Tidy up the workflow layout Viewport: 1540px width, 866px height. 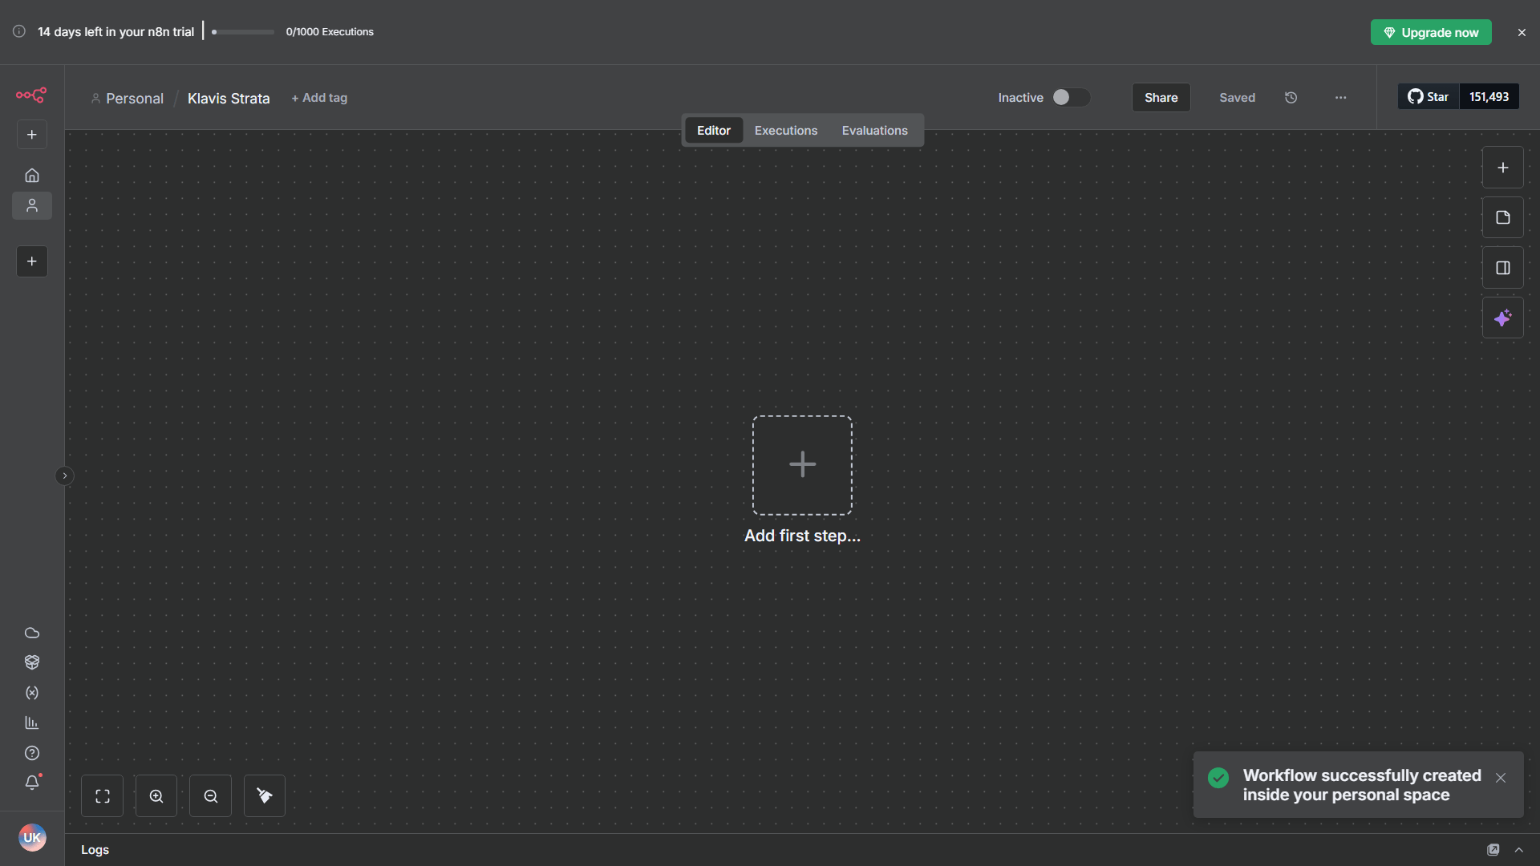pos(264,795)
